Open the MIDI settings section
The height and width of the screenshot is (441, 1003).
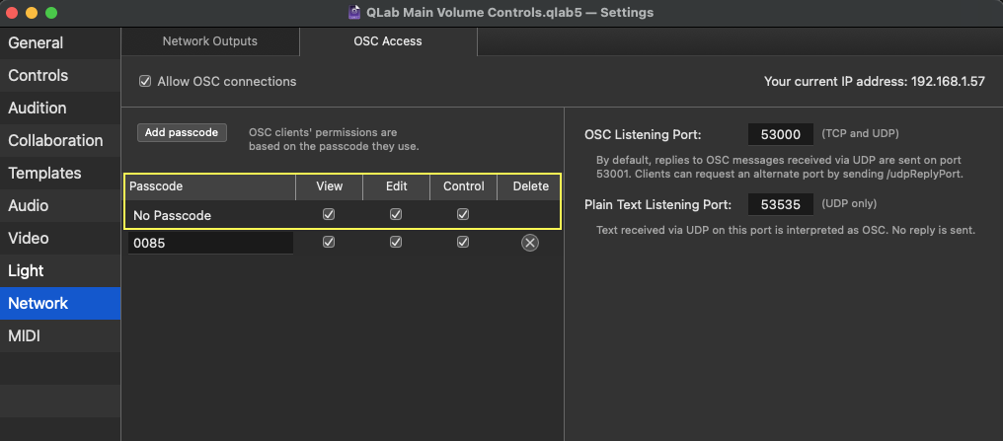(24, 336)
